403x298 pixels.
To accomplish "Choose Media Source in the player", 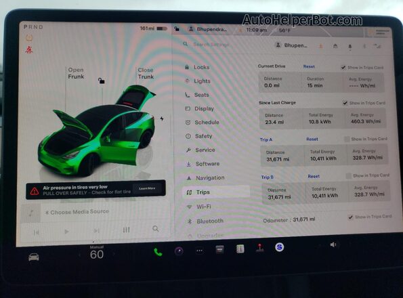I will (x=77, y=212).
